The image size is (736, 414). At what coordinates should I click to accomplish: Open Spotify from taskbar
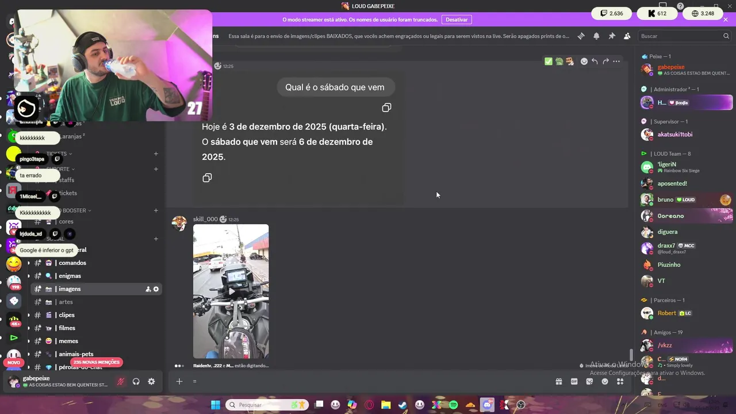coord(454,405)
